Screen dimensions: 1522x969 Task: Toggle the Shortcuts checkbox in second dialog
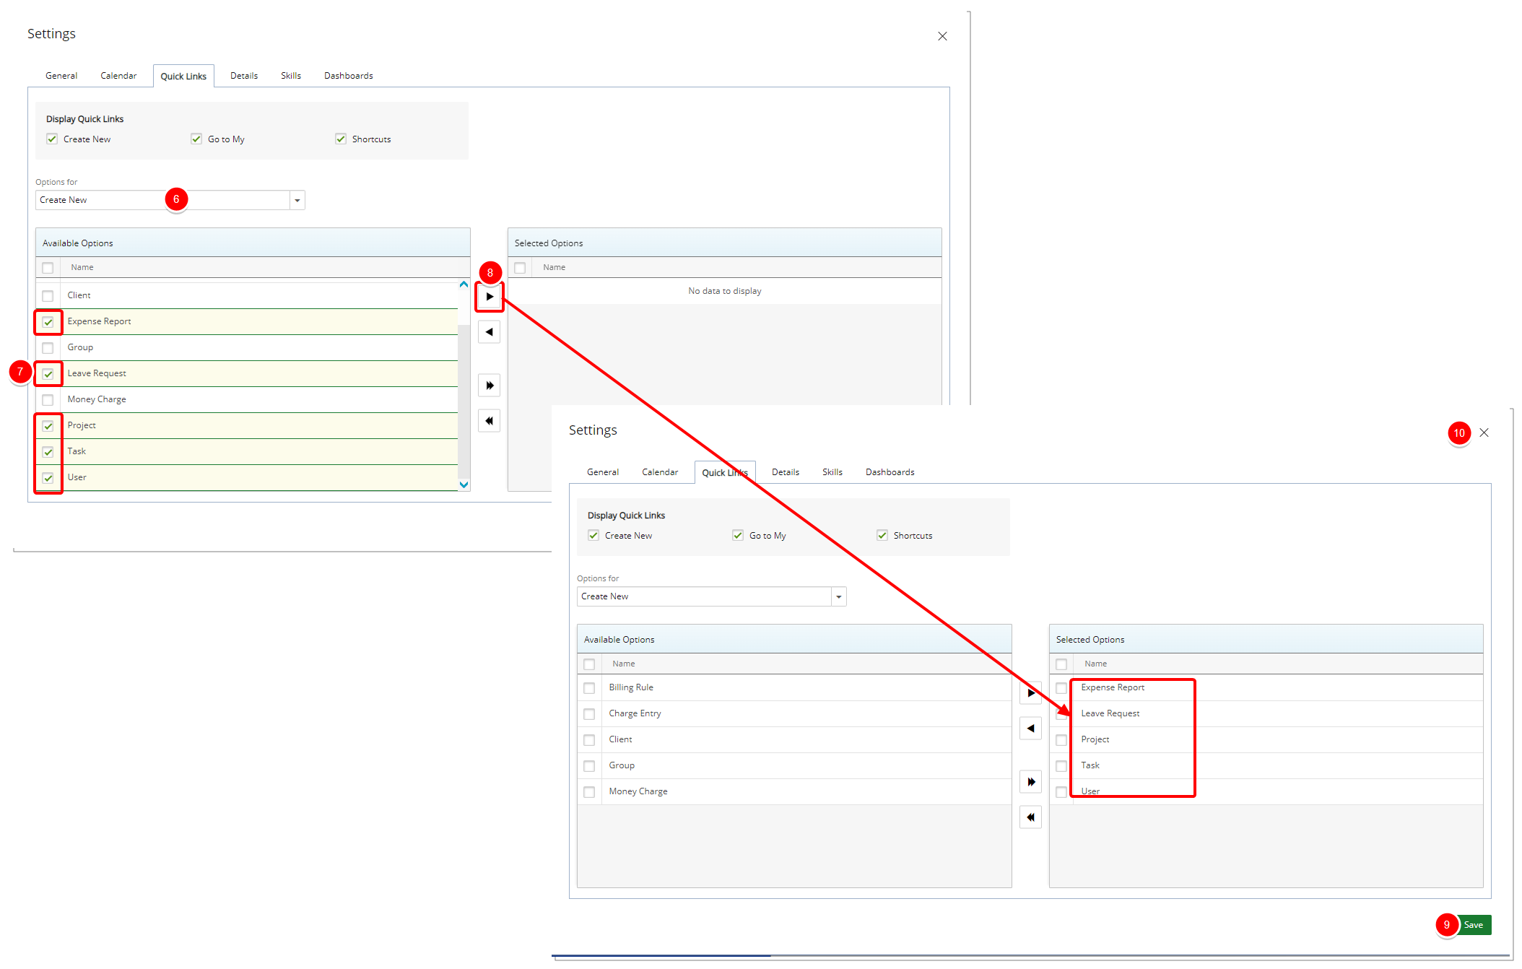pyautogui.click(x=882, y=536)
